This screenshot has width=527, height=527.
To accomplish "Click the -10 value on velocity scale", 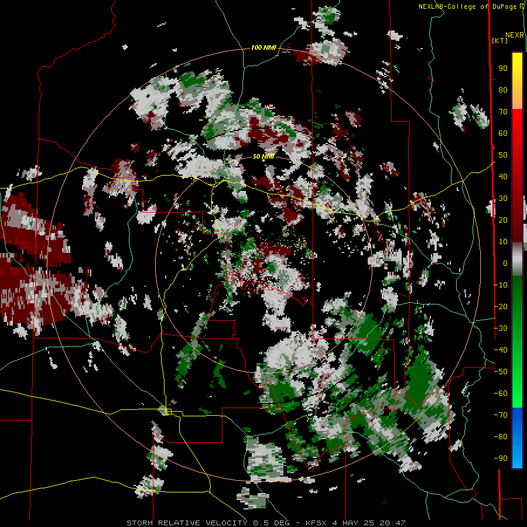I will [501, 285].
